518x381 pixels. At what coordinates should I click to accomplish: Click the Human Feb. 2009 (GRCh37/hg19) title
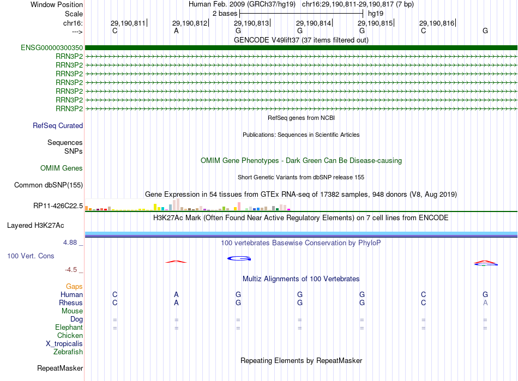242,4
